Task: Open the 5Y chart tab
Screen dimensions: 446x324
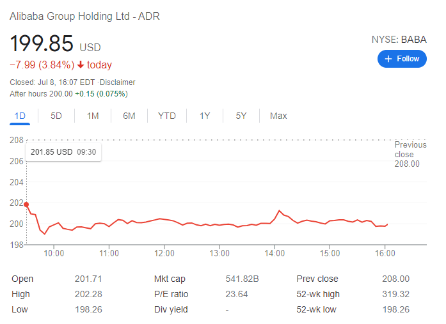Action: [241, 116]
